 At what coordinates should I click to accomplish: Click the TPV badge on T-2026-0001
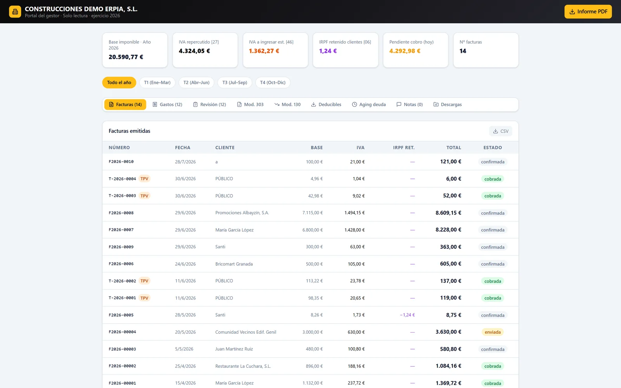[x=144, y=298]
